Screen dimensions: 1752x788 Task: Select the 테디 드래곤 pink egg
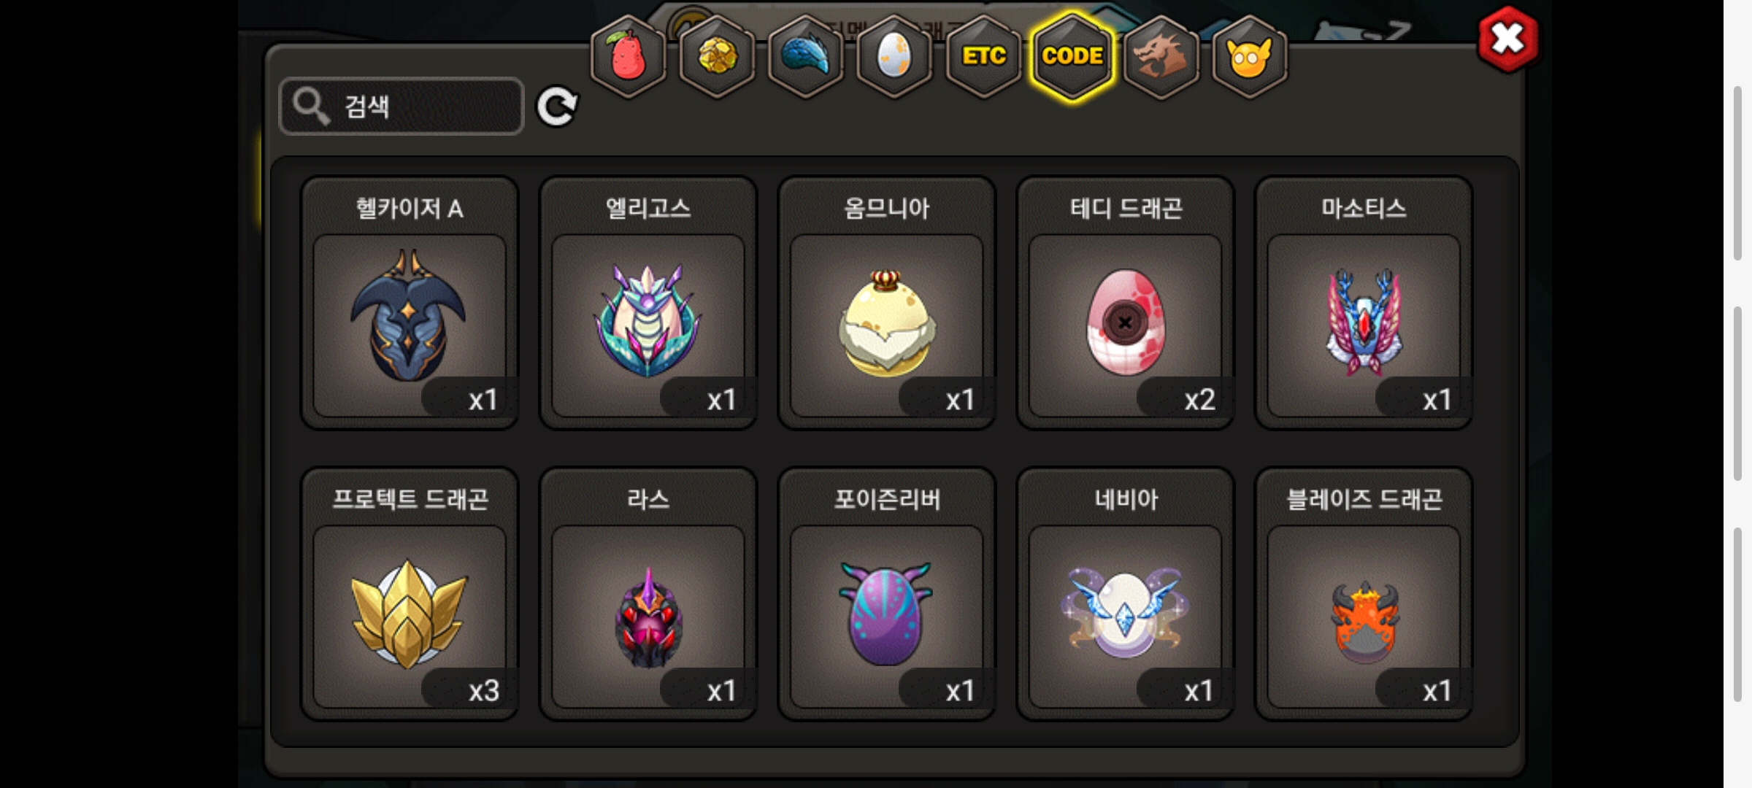(1126, 303)
